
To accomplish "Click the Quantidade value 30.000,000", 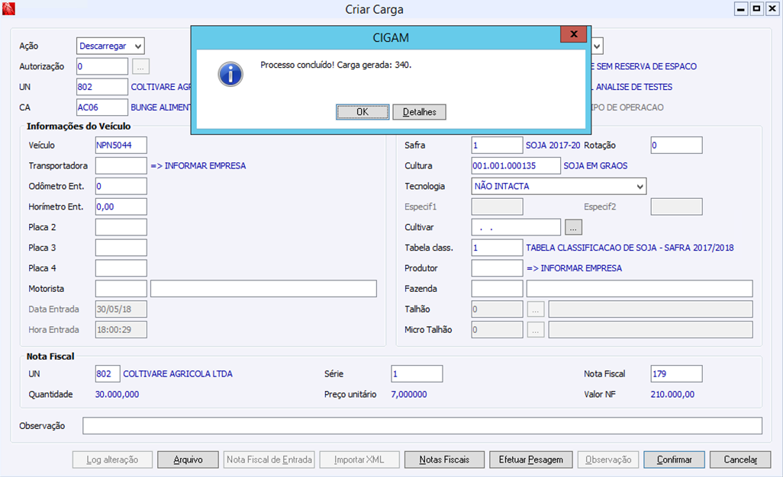I will click(x=117, y=394).
